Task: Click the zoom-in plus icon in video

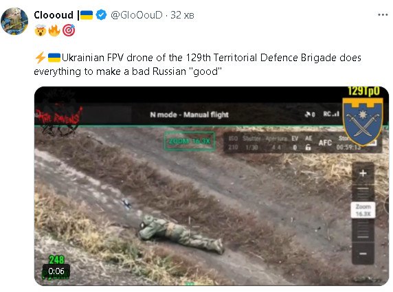Action: pyautogui.click(x=363, y=173)
